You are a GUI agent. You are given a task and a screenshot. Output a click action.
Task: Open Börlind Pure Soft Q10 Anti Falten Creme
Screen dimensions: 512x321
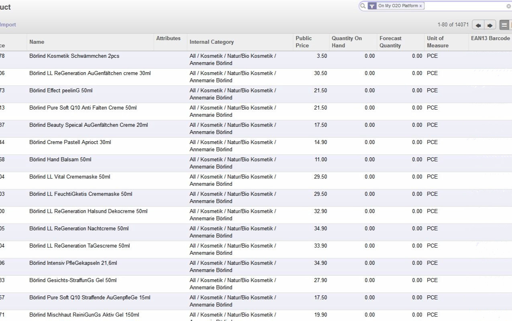(x=83, y=108)
